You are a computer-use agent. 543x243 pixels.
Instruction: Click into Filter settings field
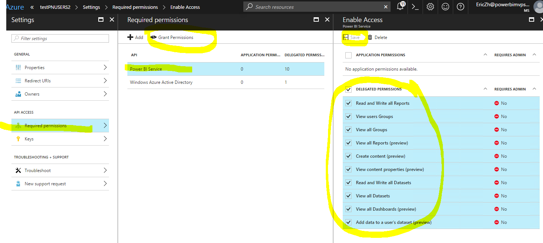click(60, 38)
